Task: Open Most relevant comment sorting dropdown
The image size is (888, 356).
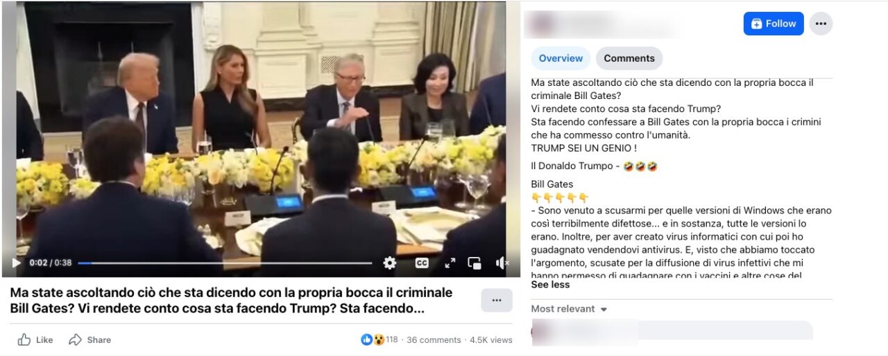Action: click(569, 309)
